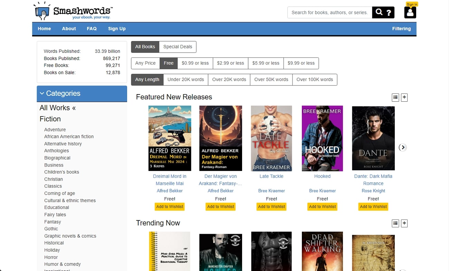
Task: Open FAQ in navigation bar
Action: [x=92, y=29]
